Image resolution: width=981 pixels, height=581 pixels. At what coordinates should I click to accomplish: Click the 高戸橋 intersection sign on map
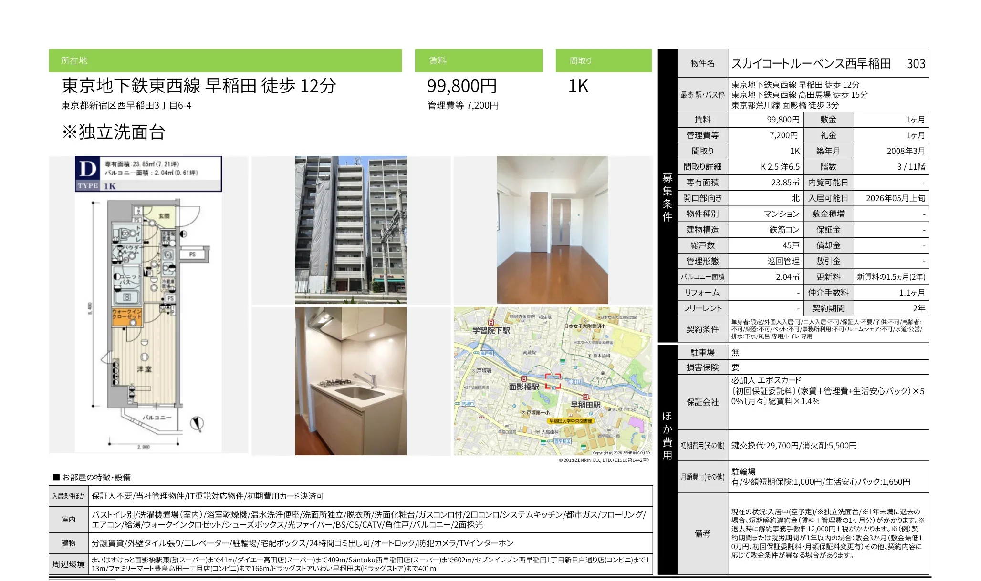click(x=486, y=353)
